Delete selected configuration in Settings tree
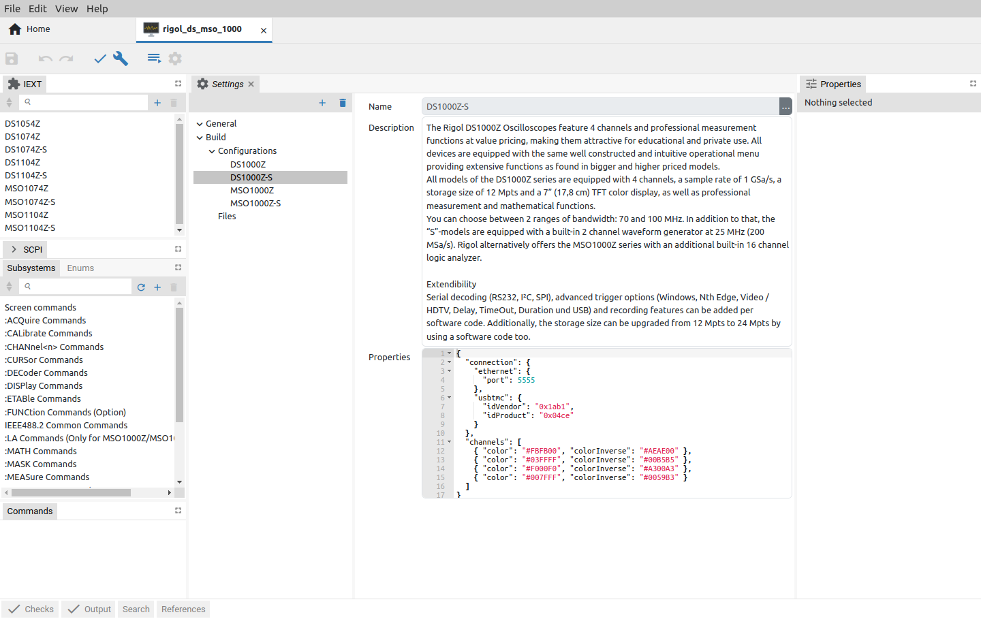The height and width of the screenshot is (619, 981). coord(343,103)
